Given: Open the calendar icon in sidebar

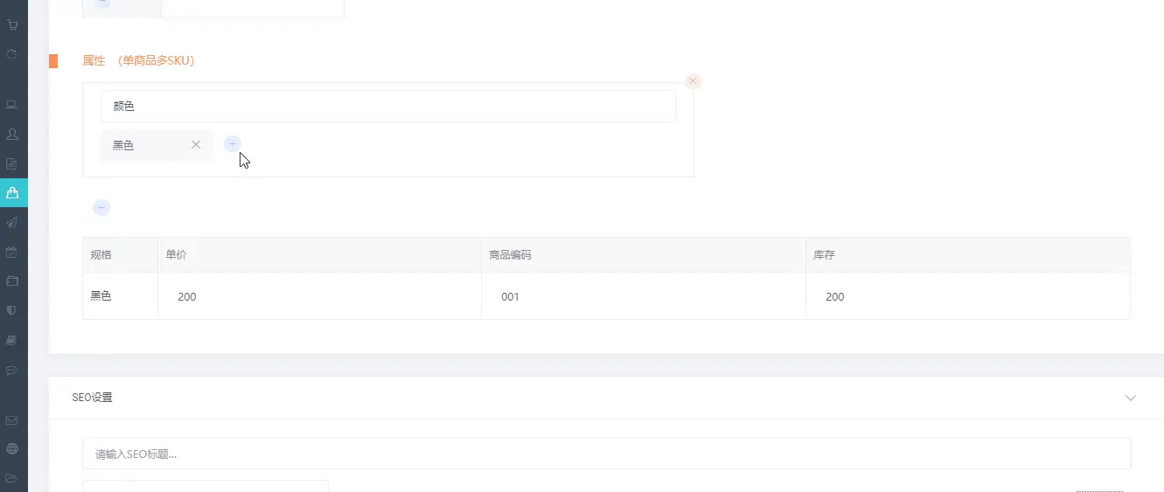Looking at the screenshot, I should click(12, 252).
